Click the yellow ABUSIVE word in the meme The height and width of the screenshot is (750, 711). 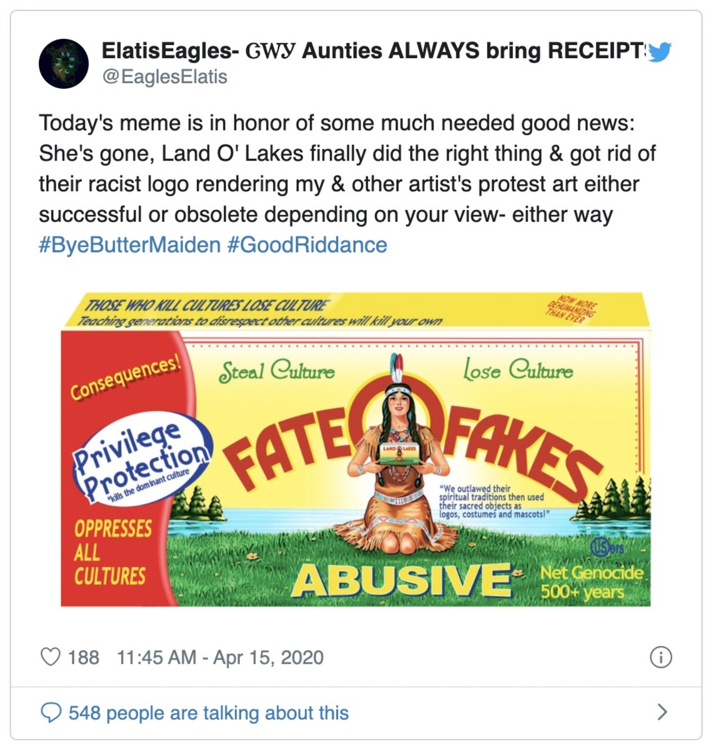(x=400, y=581)
